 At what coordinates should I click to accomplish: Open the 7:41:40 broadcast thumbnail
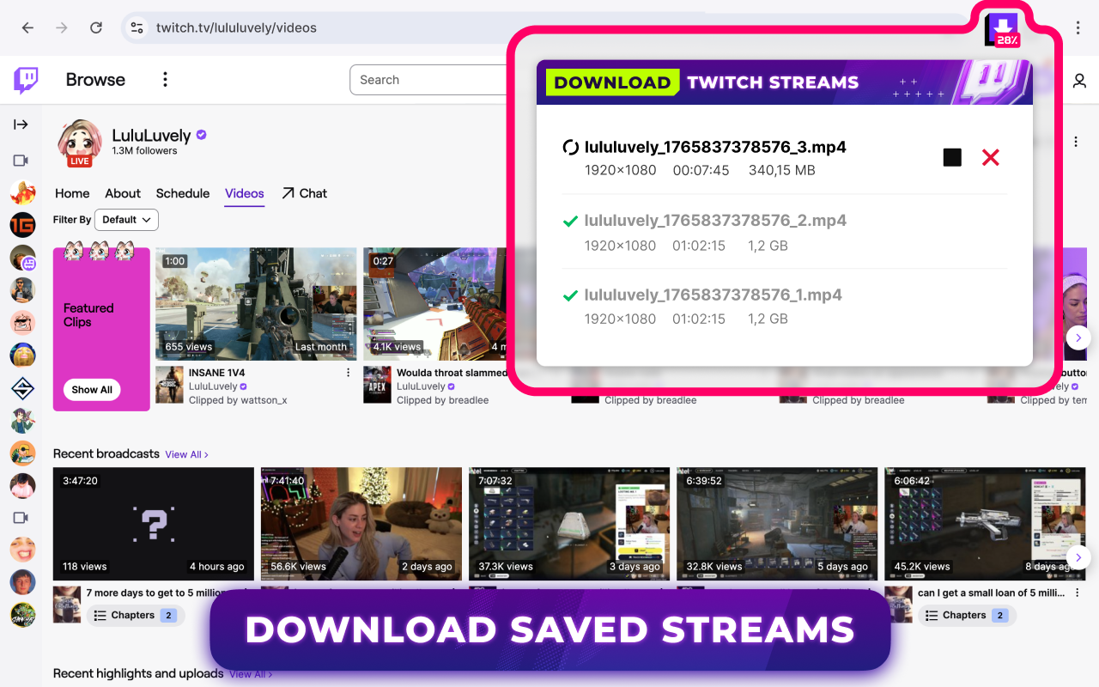(361, 524)
